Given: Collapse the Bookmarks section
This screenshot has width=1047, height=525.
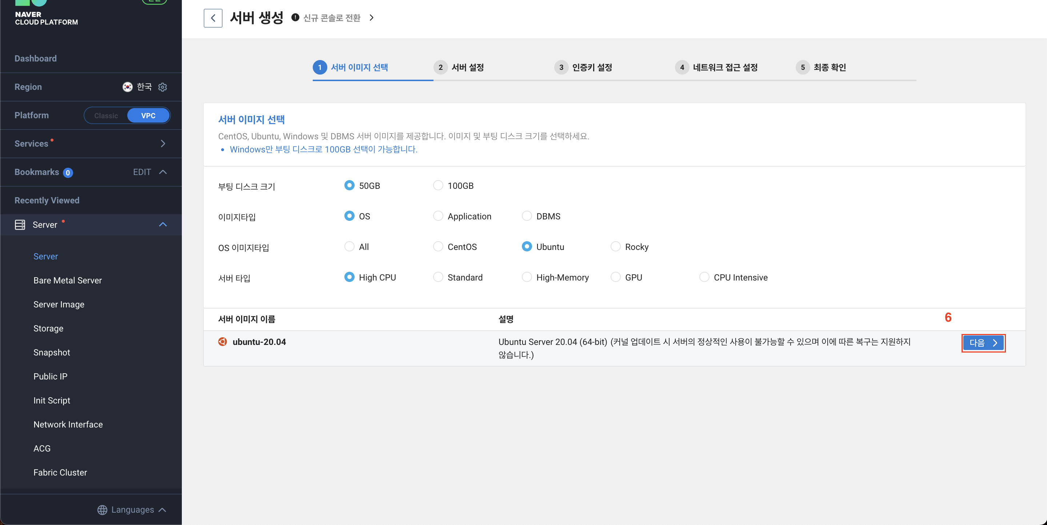Looking at the screenshot, I should point(163,172).
